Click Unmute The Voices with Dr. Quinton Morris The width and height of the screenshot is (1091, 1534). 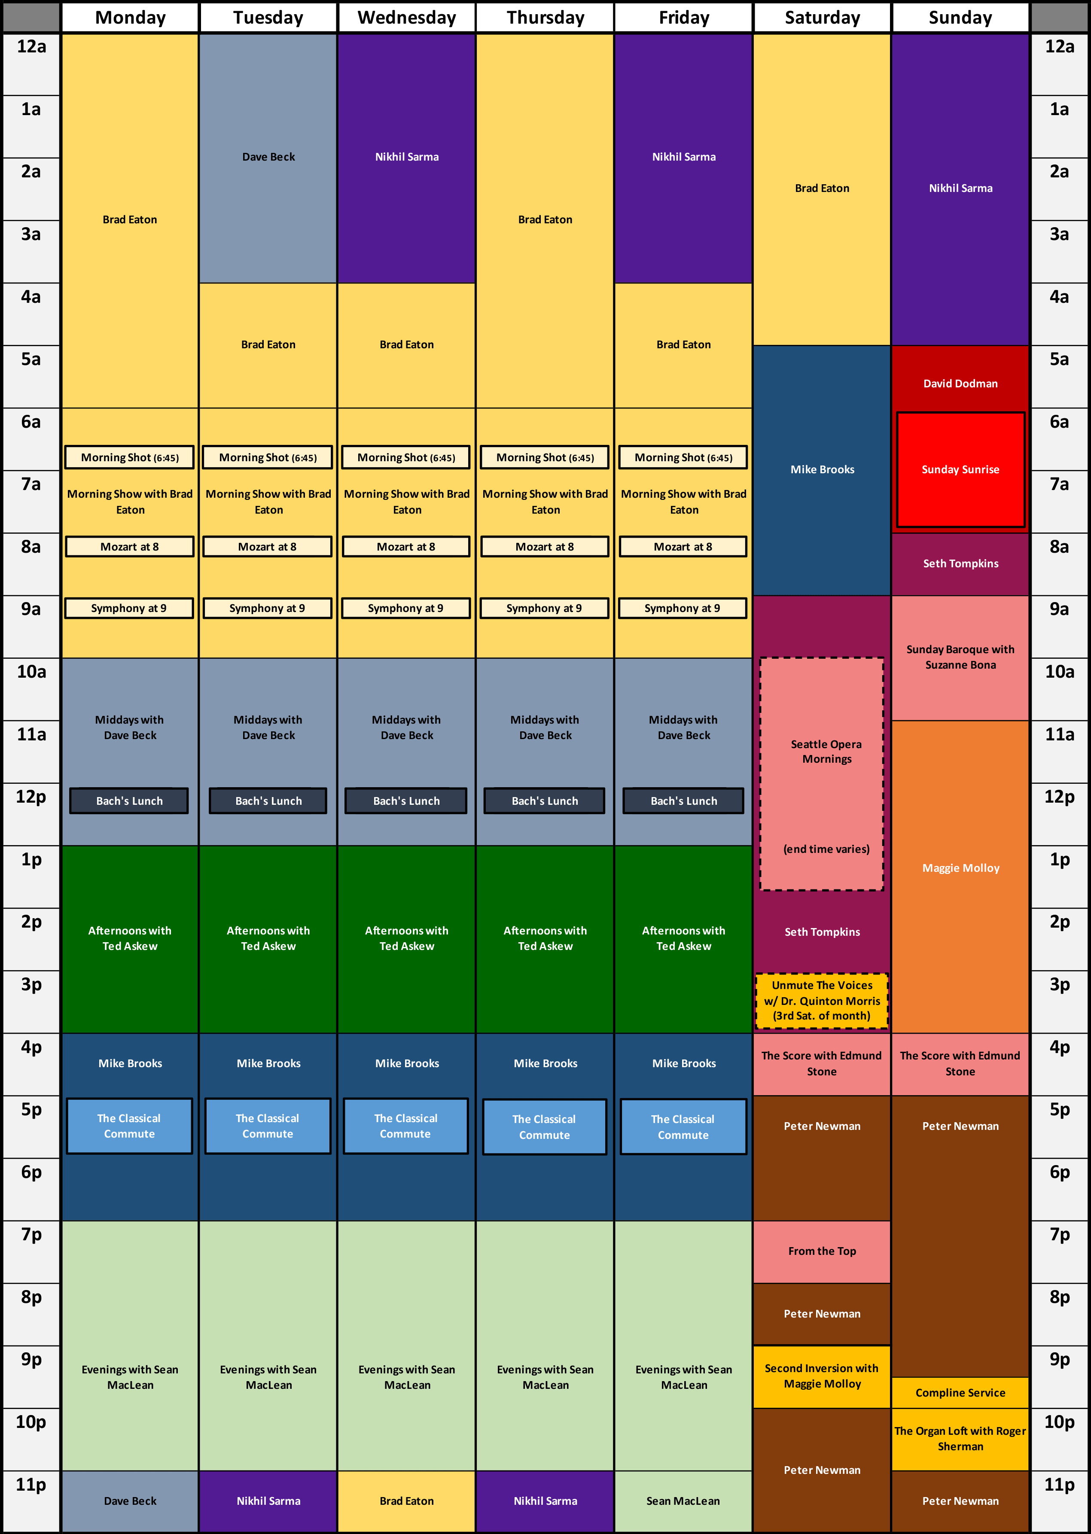[x=822, y=1001]
